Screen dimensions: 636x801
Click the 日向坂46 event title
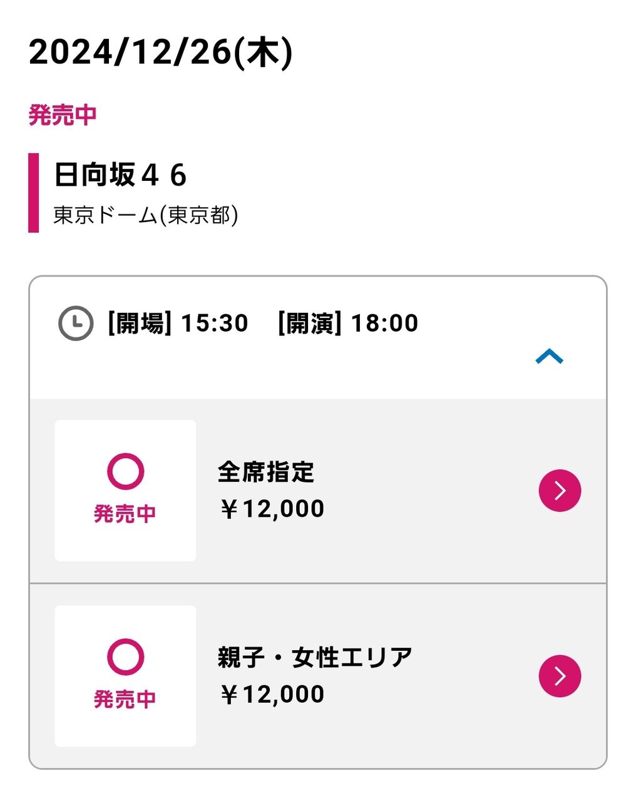click(x=120, y=175)
